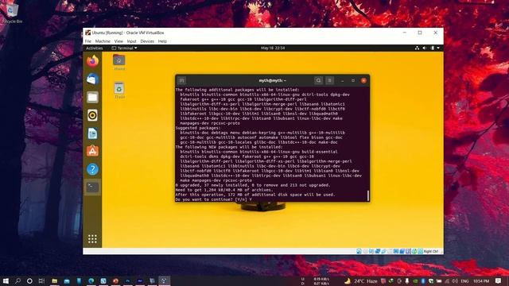Select the Recycle Bin on the Windows desktop
Screen dimensions: 509x286
[x=13, y=14]
